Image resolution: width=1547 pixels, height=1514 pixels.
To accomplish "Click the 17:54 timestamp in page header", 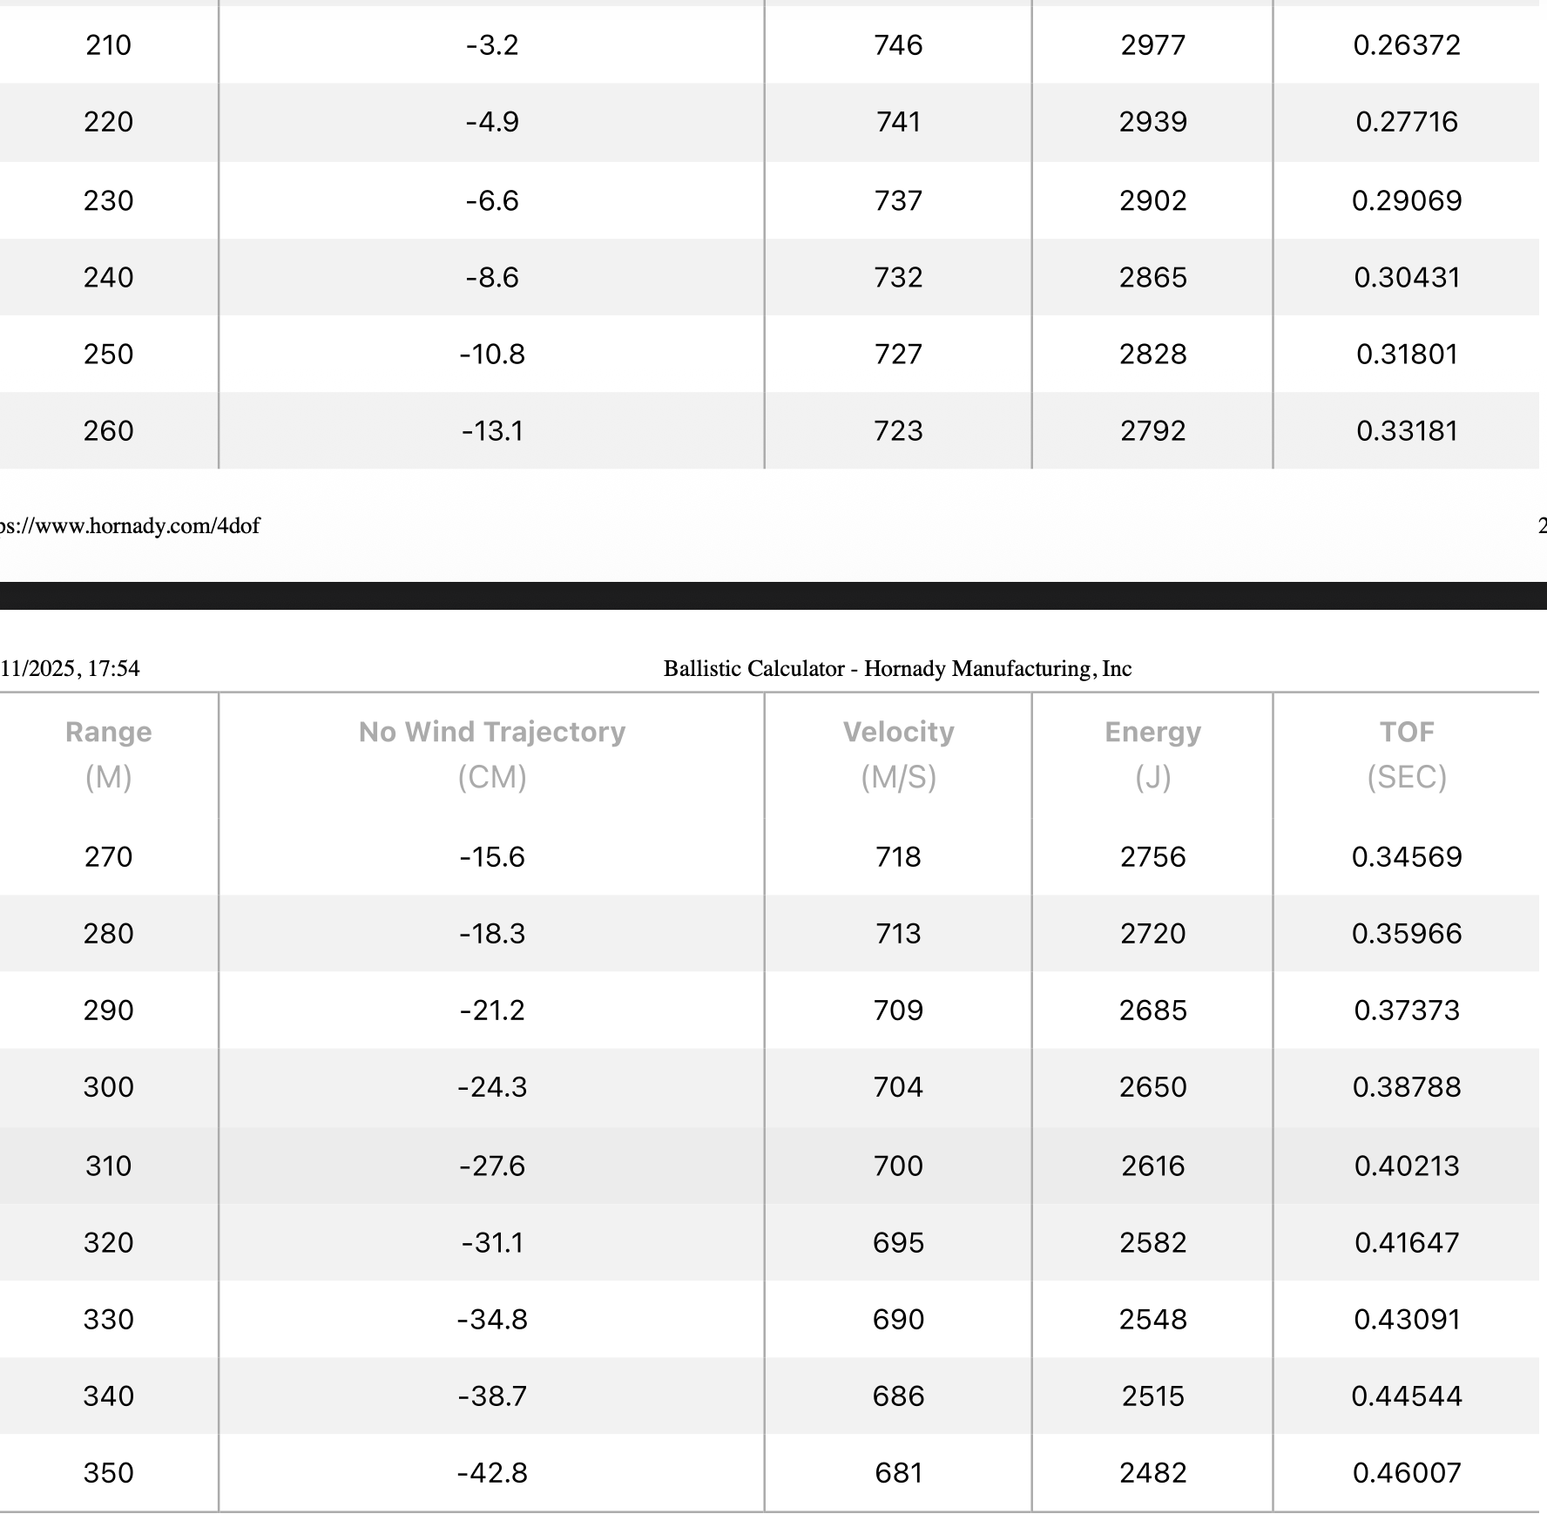I will click(x=113, y=669).
